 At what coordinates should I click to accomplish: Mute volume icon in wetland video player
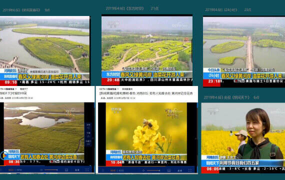(41, 170)
